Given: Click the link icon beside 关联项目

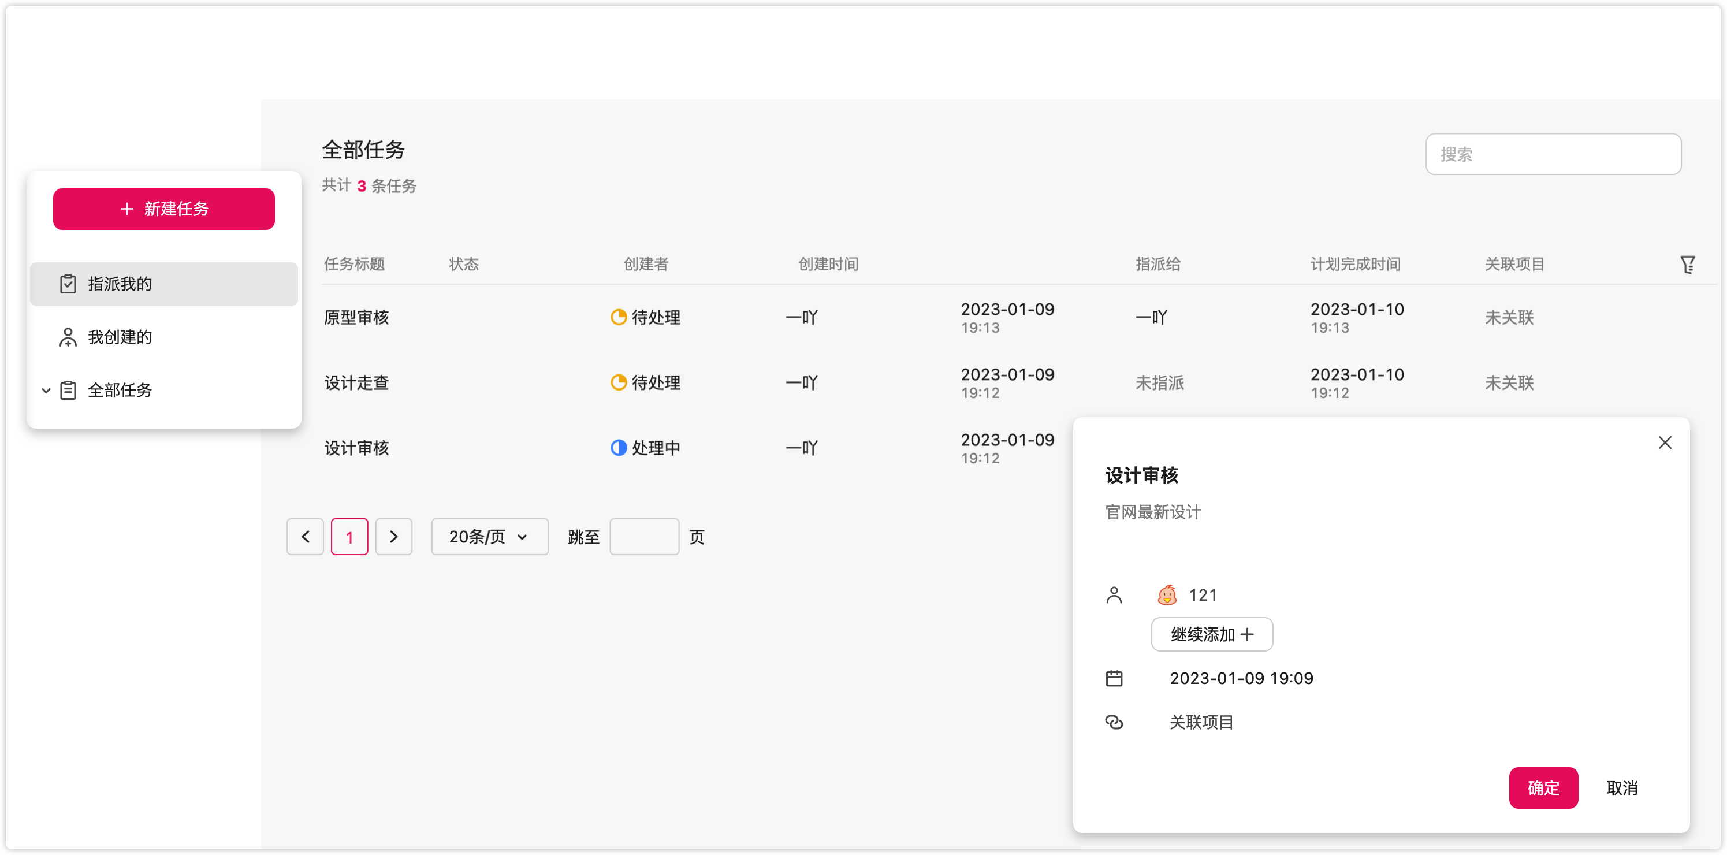Looking at the screenshot, I should 1114,722.
